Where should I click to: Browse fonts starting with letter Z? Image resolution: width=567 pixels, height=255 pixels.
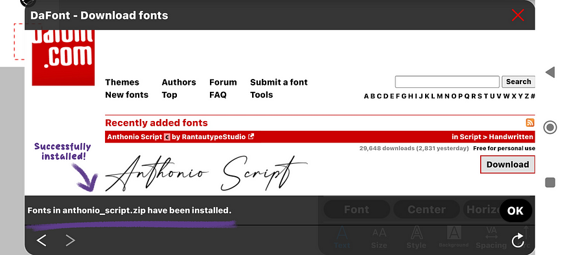point(527,96)
